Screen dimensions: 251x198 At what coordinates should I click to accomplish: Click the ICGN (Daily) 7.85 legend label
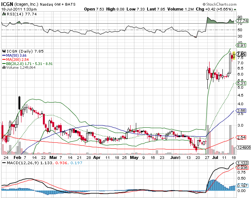[25, 51]
